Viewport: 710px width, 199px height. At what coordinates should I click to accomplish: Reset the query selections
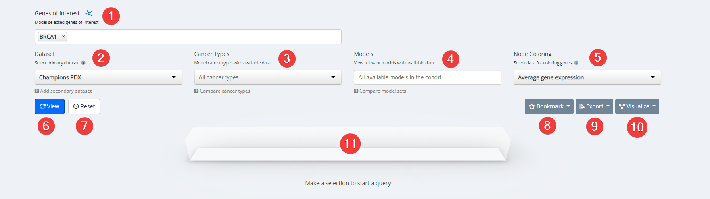[x=84, y=106]
